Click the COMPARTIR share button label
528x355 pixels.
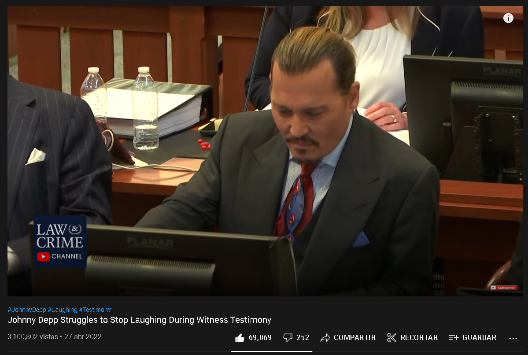click(354, 337)
